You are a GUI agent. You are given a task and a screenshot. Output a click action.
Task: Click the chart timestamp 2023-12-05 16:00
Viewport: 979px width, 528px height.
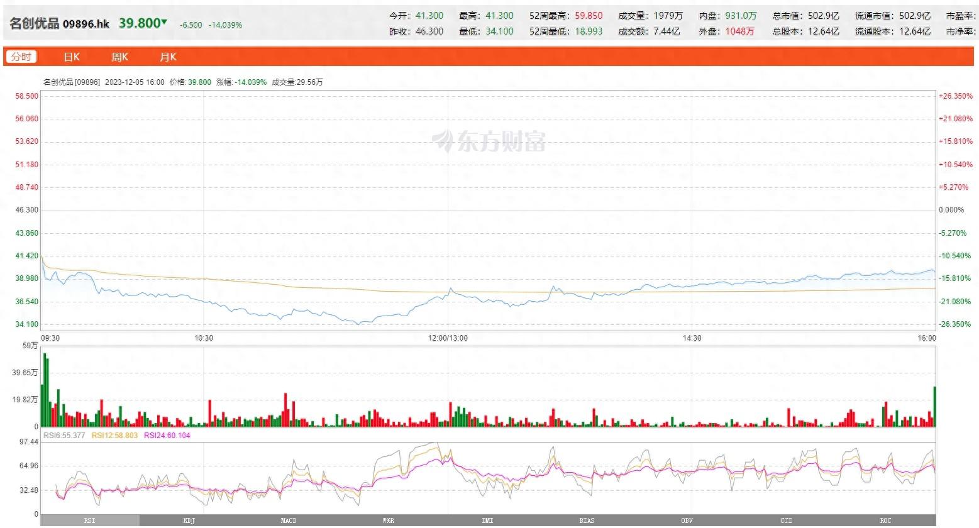pyautogui.click(x=135, y=82)
